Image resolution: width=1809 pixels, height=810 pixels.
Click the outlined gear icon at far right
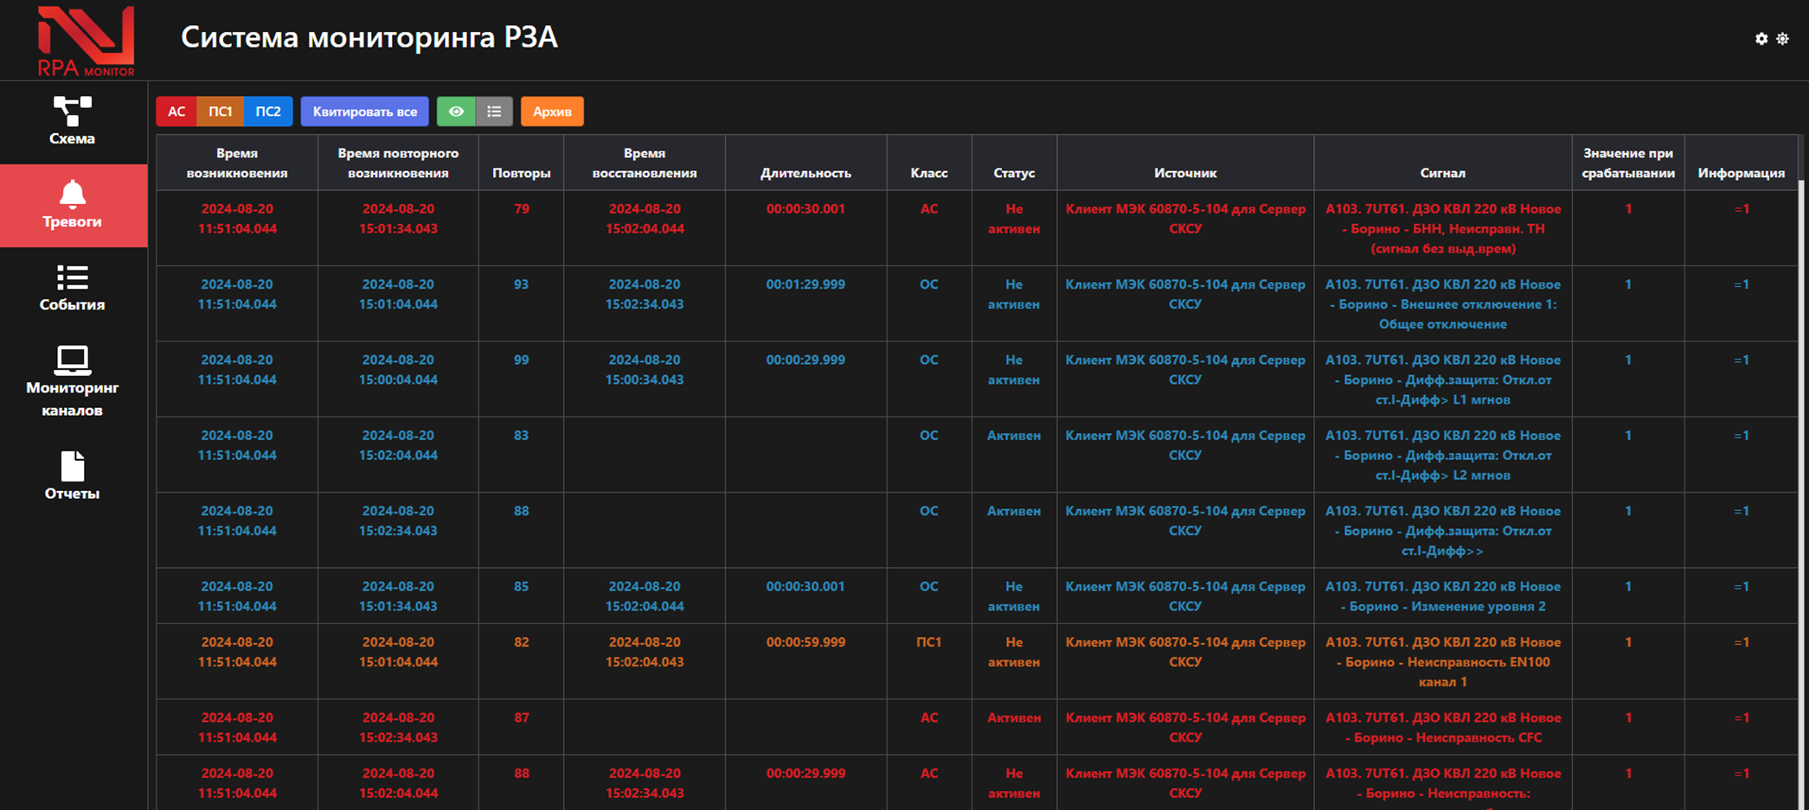1782,39
